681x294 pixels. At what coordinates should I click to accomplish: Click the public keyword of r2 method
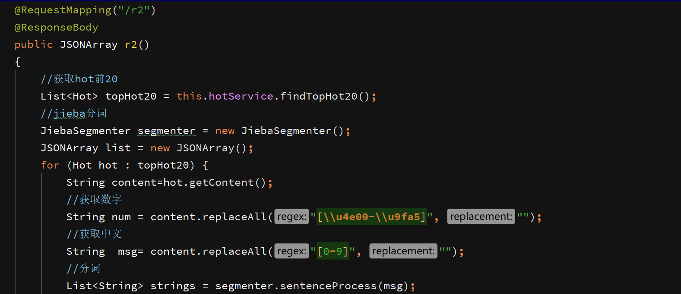34,44
